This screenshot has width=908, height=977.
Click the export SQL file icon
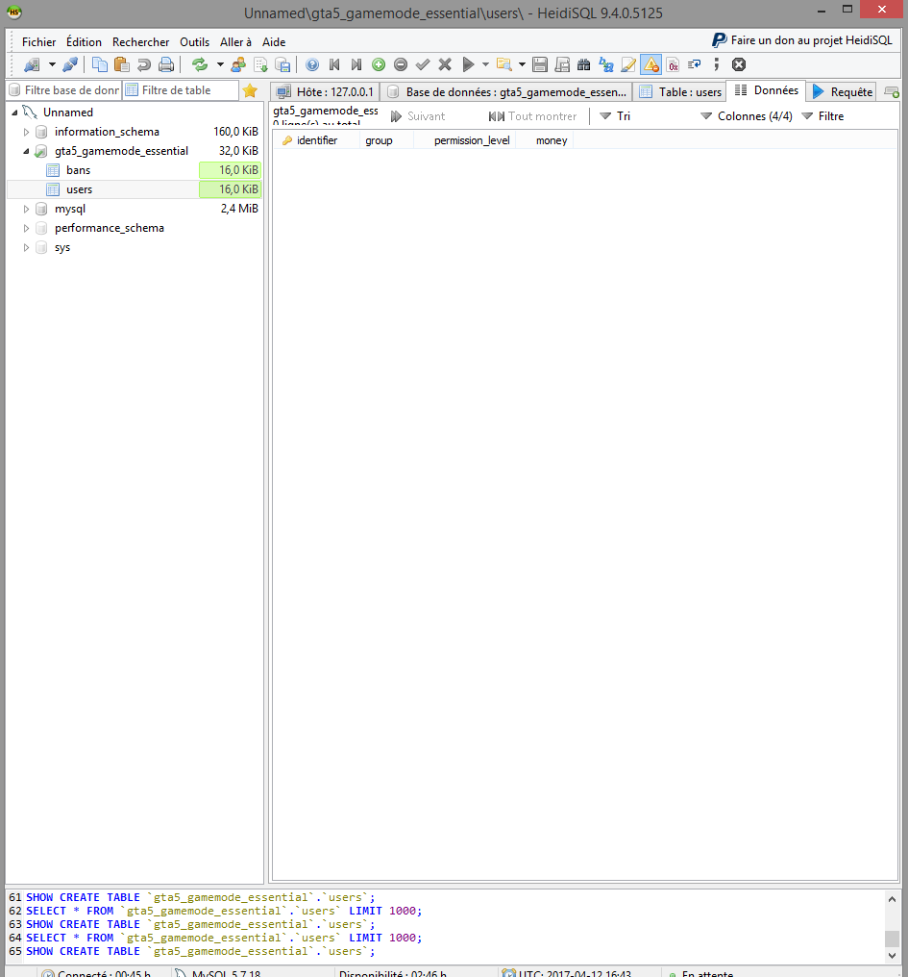(x=261, y=64)
